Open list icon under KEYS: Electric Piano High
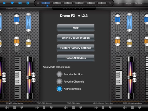Viewport: 148px width, 111px height. 103,108
